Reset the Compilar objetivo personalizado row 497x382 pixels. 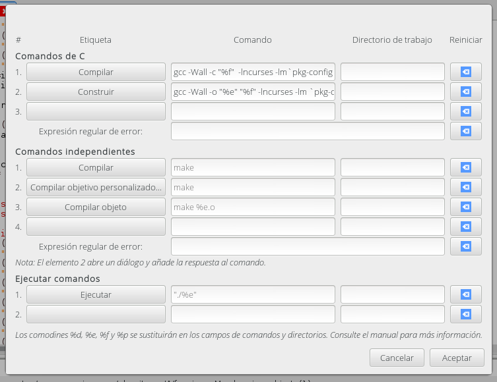[466, 187]
